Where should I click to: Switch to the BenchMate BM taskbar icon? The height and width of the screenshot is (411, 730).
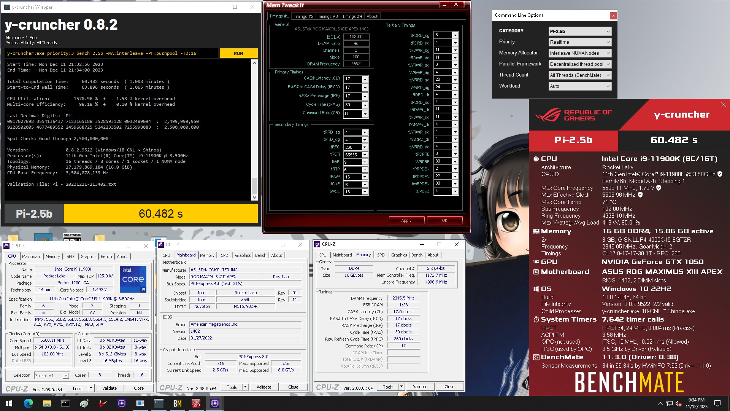tap(177, 403)
